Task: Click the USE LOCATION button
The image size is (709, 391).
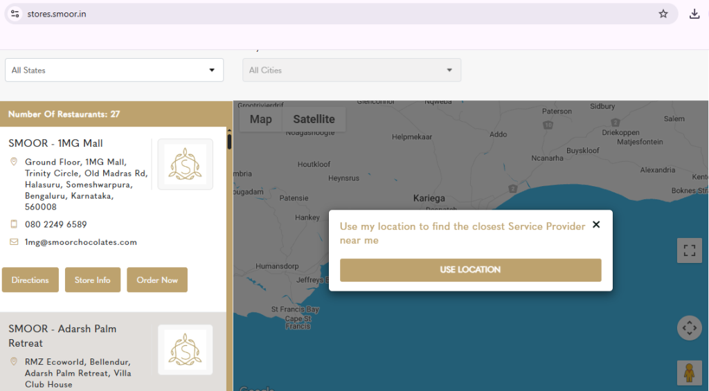Action: [470, 270]
